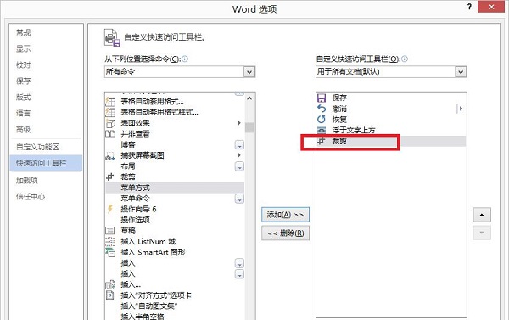The height and width of the screenshot is (320, 509).
Task: Open 信任中心 options category
Action: point(31,196)
